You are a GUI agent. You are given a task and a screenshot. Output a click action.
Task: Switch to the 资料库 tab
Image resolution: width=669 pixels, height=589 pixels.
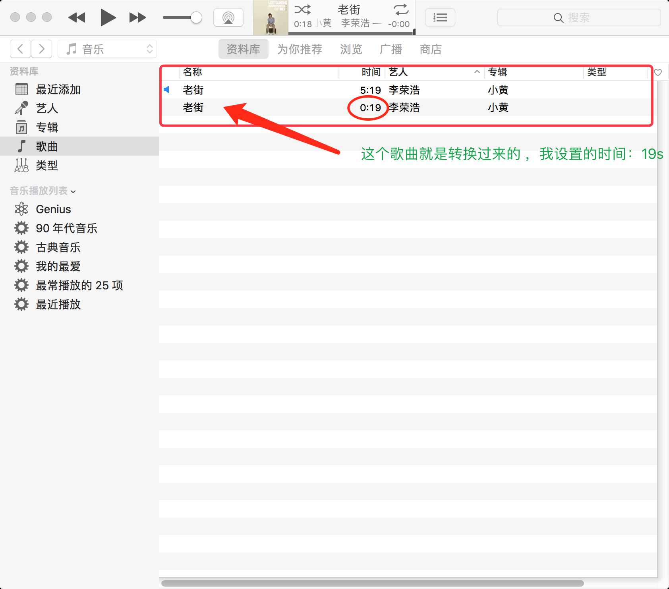(243, 49)
